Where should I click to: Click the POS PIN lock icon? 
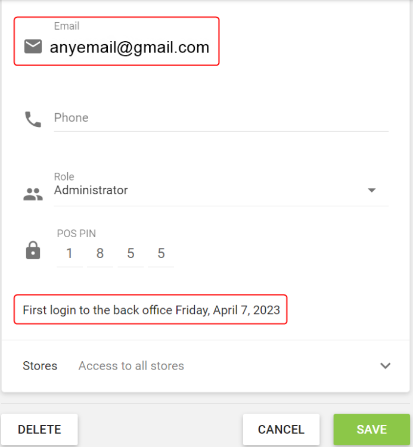[x=33, y=251]
